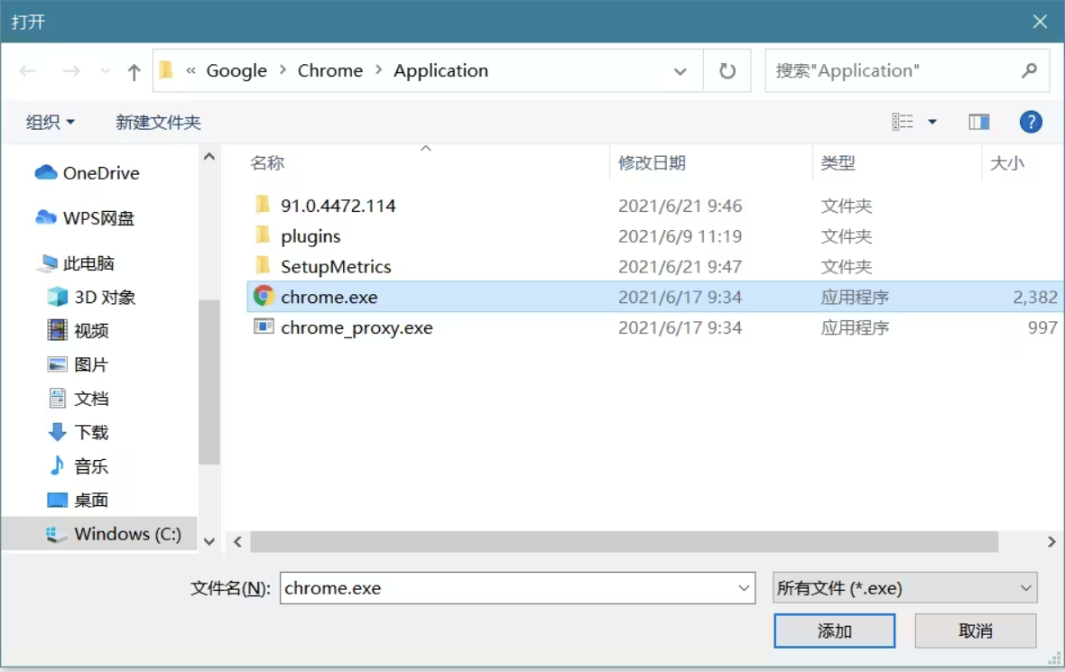The image size is (1065, 672).
Task: Select 此电脑 in the sidebar
Action: coord(76,263)
